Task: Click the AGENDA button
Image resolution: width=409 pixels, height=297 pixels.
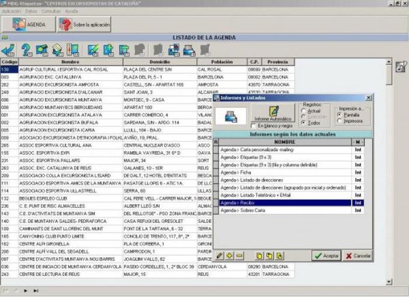Action: (x=29, y=25)
